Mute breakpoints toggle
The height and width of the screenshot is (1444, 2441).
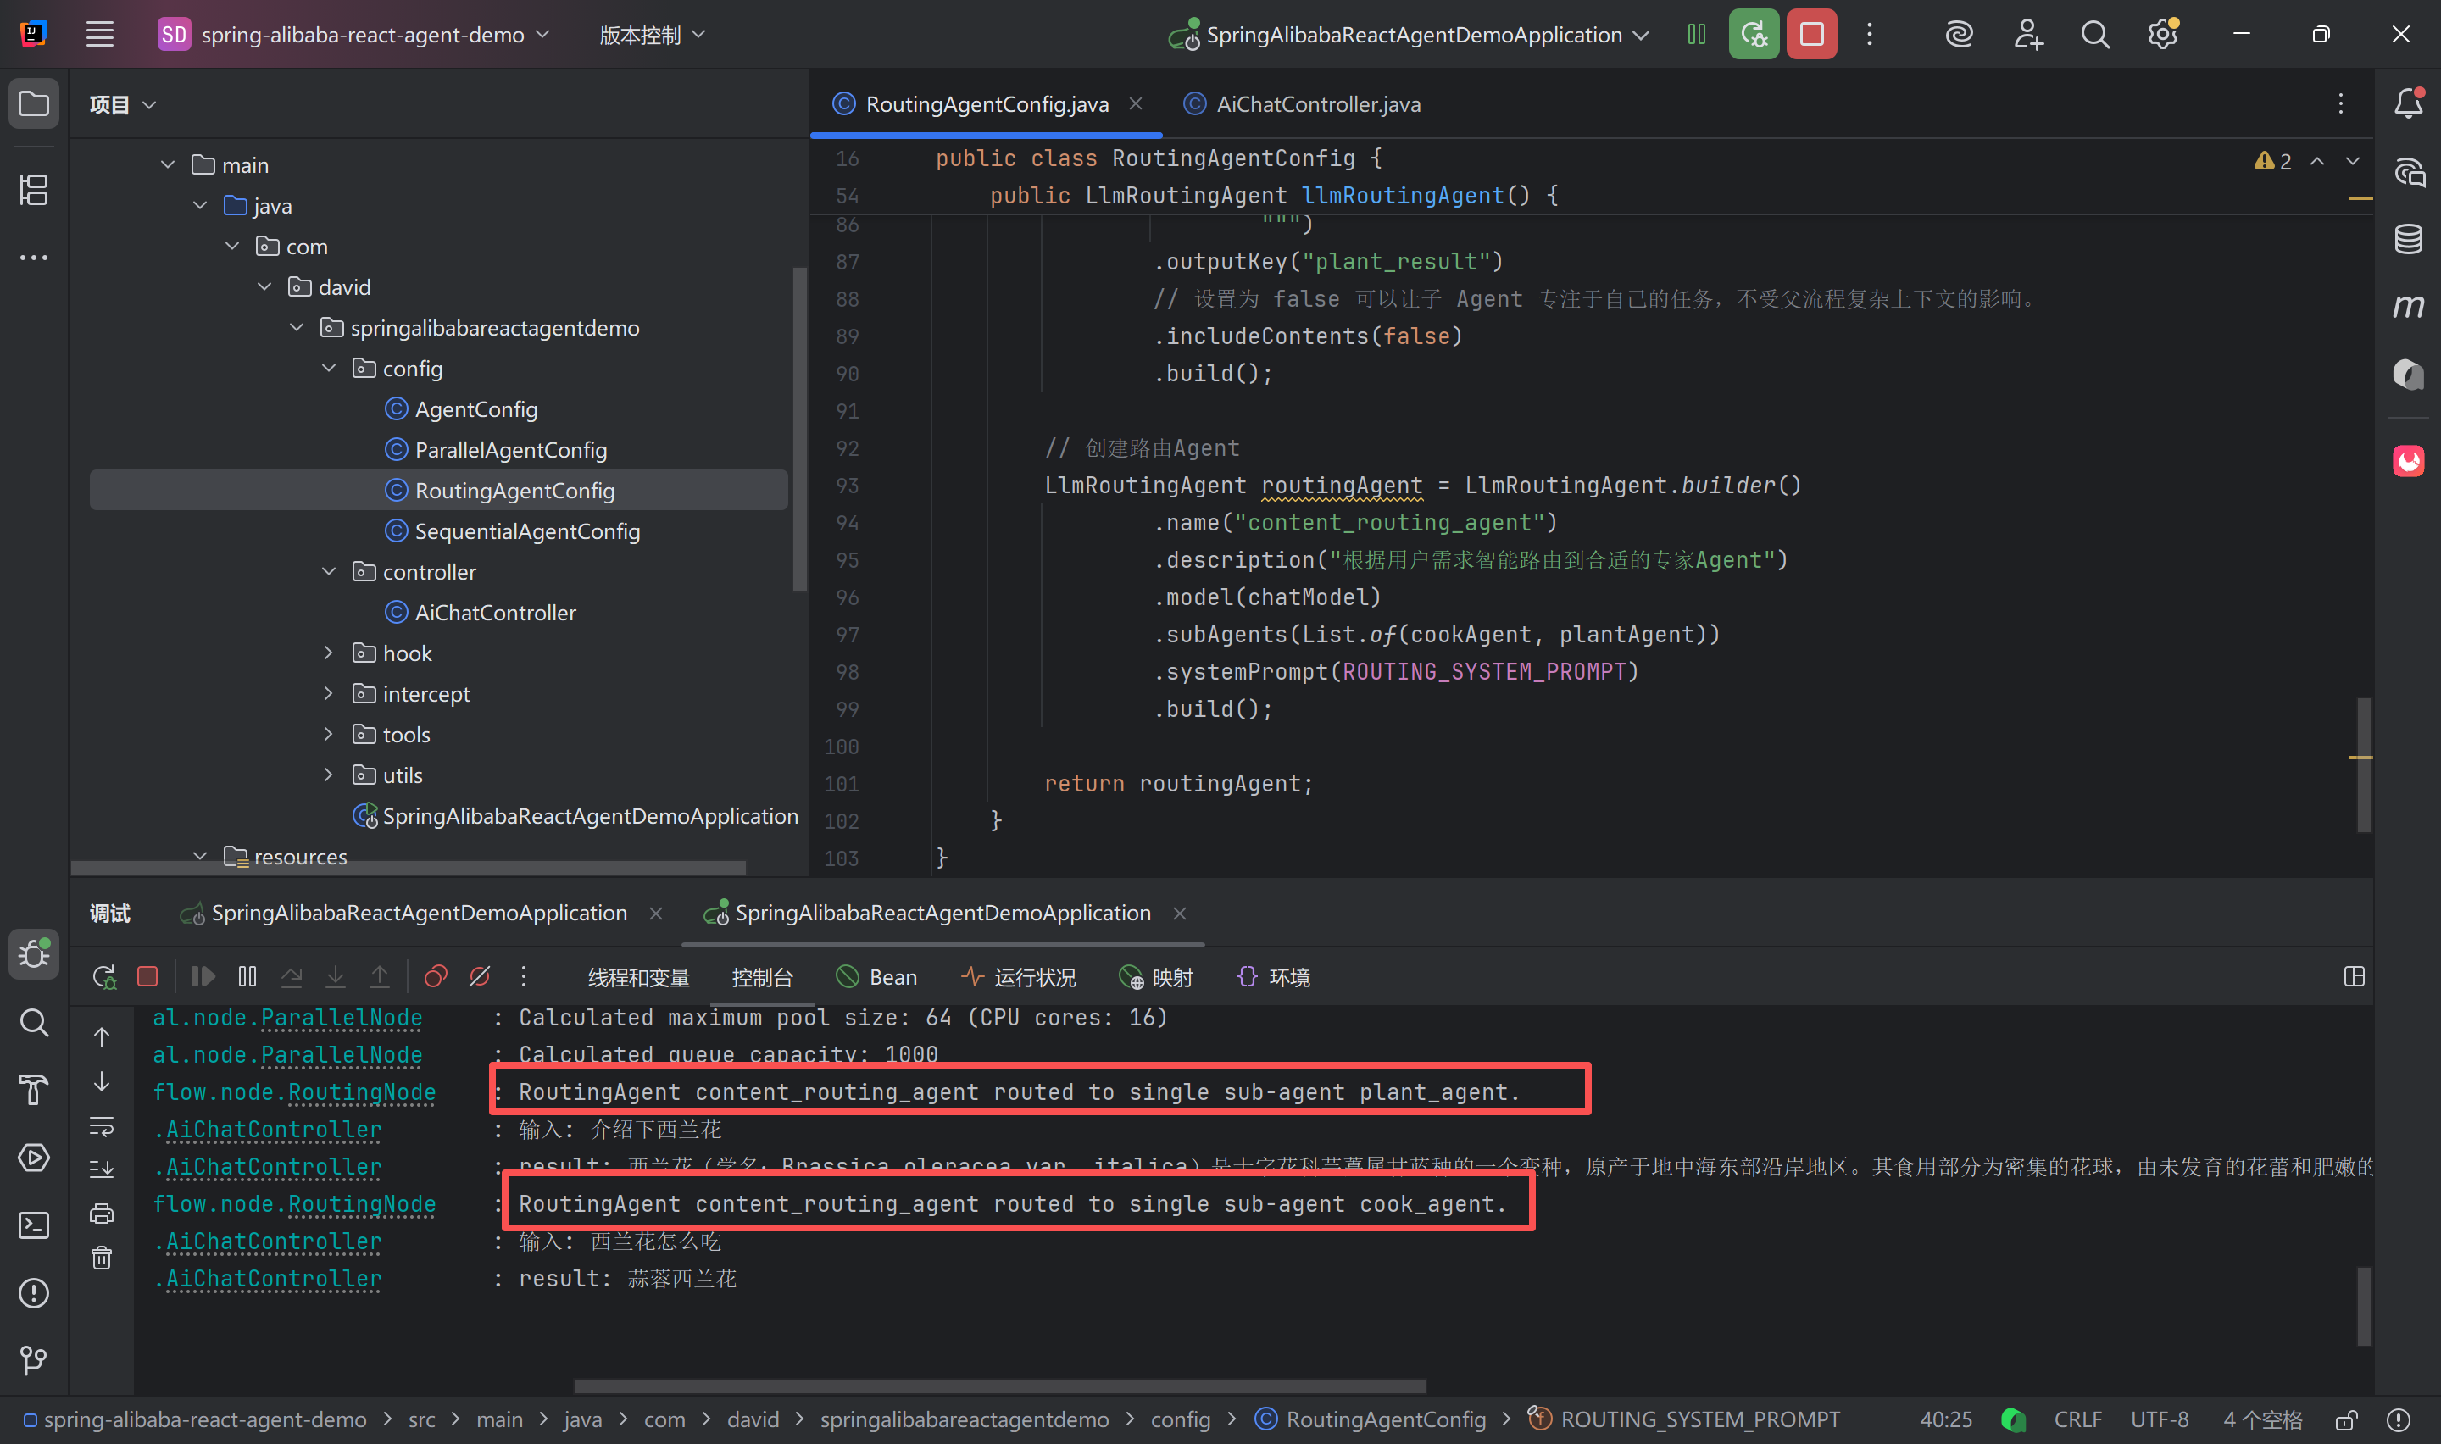coord(480,976)
